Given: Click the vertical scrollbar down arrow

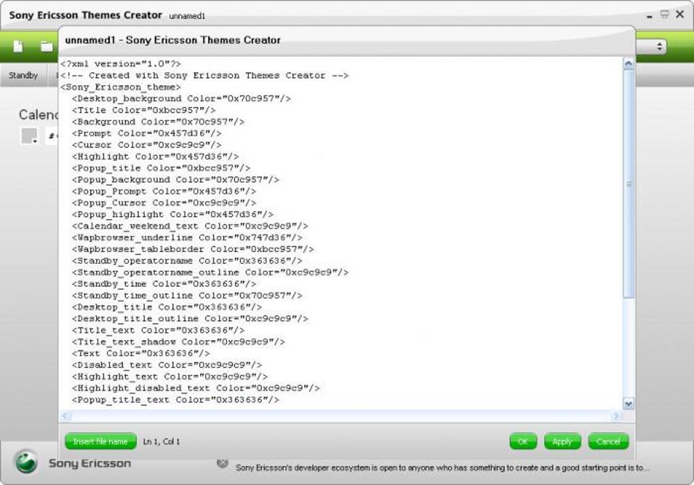Looking at the screenshot, I should coord(628,403).
